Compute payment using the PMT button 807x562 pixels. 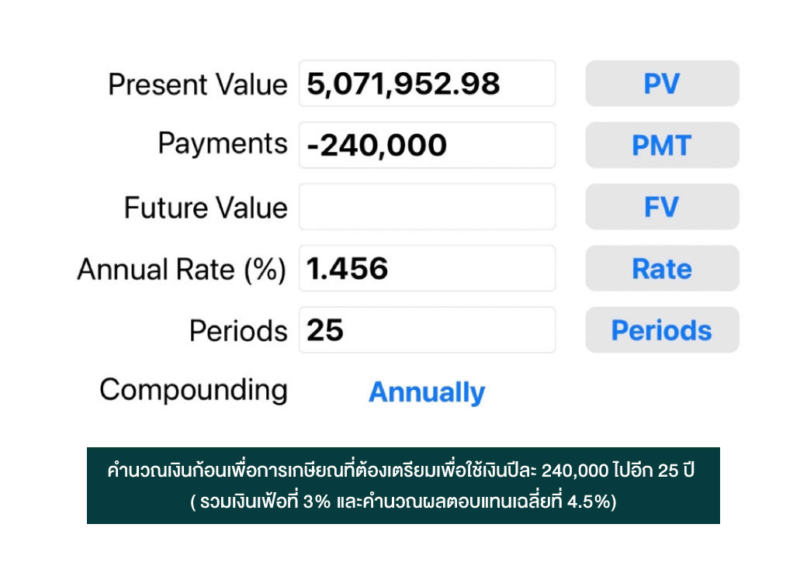coord(662,145)
